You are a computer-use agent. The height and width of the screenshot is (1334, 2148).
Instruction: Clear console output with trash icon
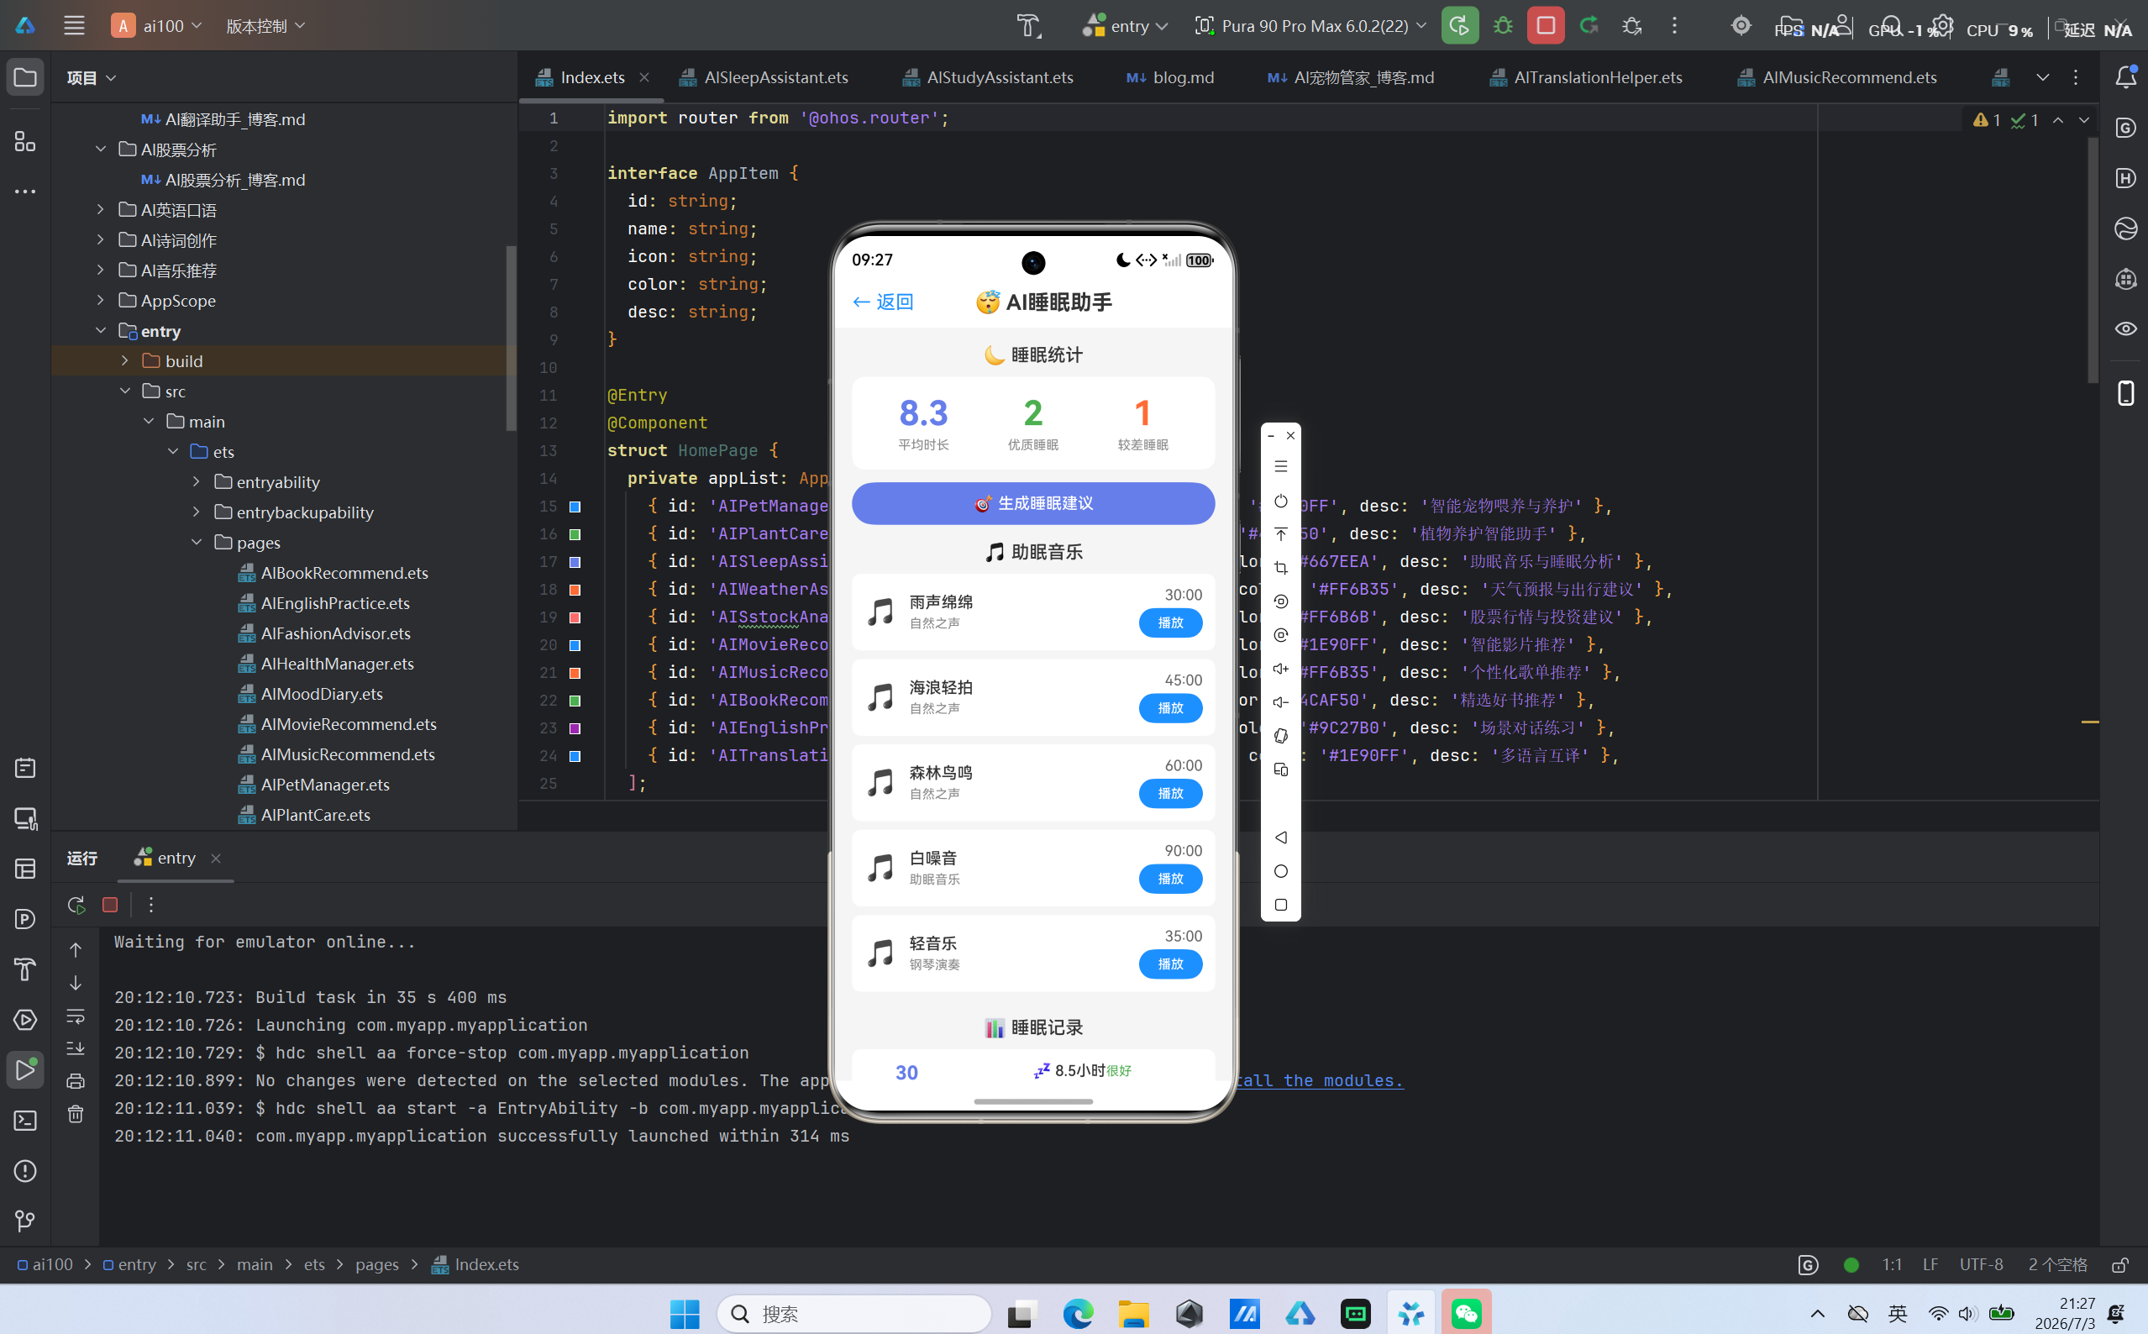(76, 1114)
